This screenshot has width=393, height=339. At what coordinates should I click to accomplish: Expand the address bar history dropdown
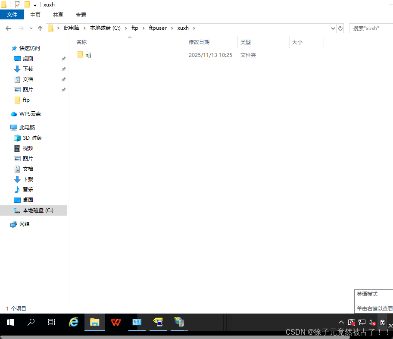pyautogui.click(x=333, y=28)
